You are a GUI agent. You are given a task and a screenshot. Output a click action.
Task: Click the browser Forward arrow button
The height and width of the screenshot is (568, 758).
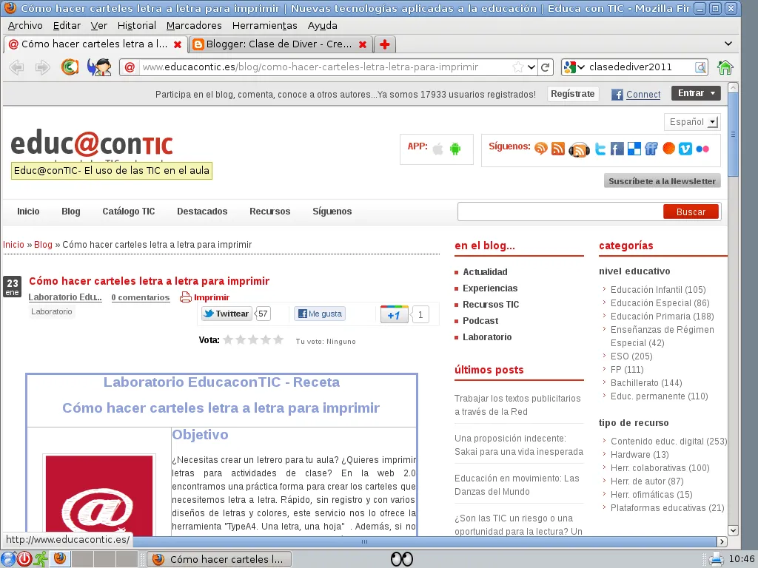tap(42, 67)
